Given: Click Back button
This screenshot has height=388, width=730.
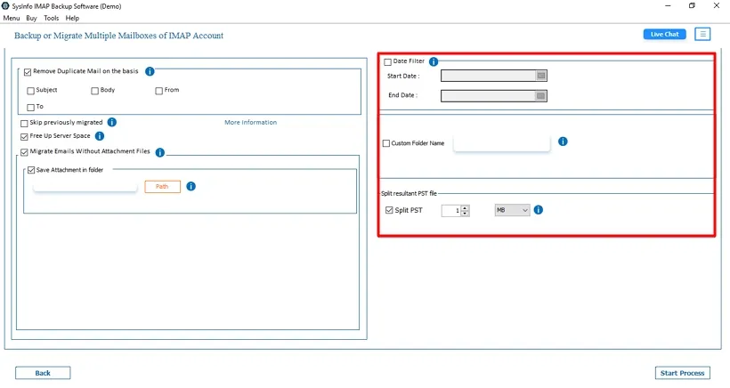Looking at the screenshot, I should point(43,373).
